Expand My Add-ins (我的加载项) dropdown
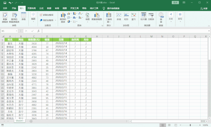The width and height of the screenshot is (211, 127). (55, 20)
